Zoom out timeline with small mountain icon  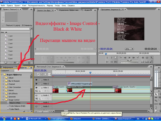pos(36,112)
